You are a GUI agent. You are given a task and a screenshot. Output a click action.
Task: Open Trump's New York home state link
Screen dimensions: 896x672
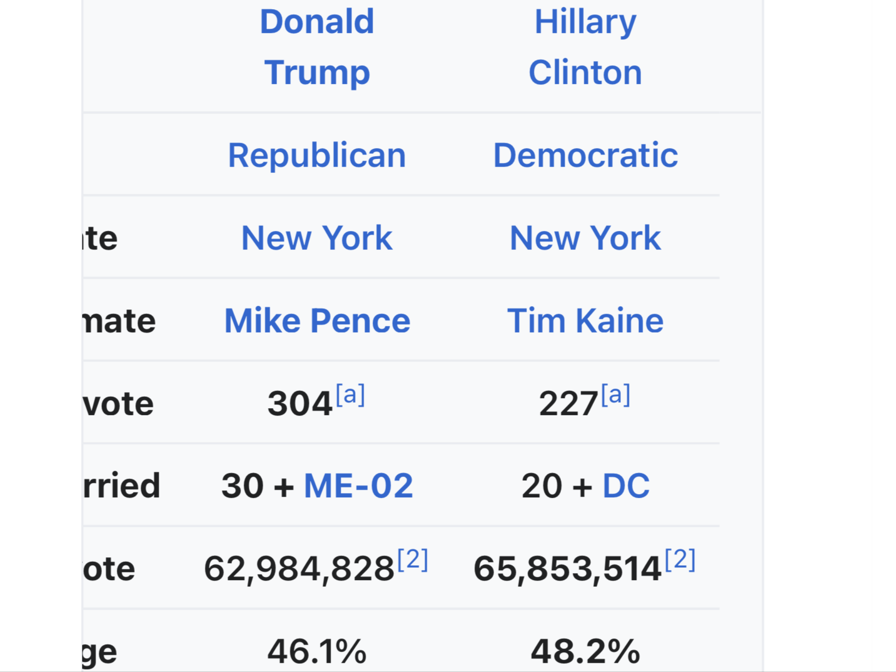[x=317, y=238]
